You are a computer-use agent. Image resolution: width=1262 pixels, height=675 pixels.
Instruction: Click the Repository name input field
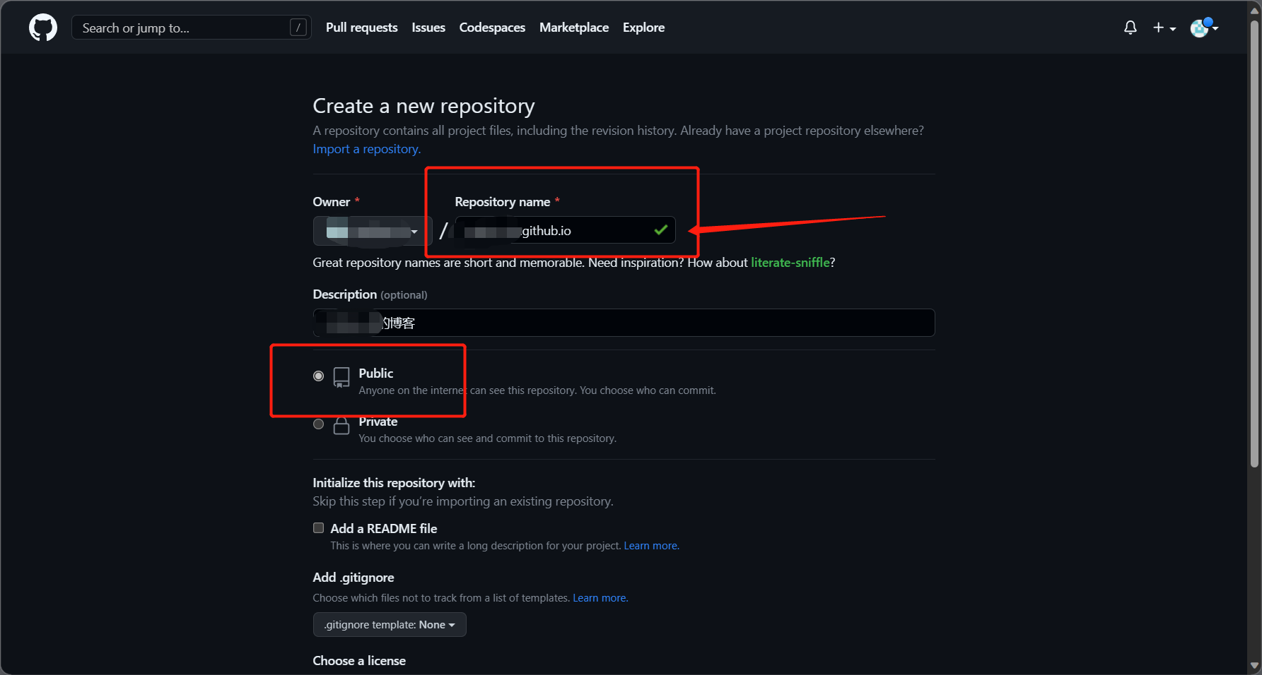(566, 230)
